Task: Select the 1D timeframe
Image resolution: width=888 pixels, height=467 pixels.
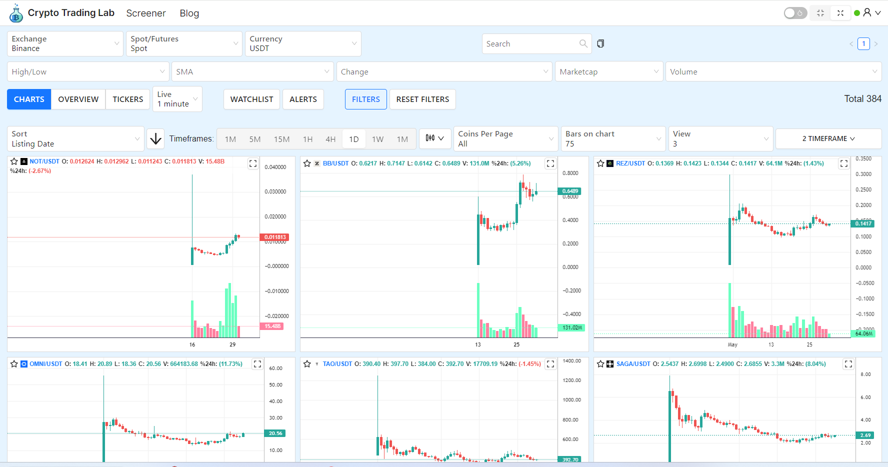Action: pyautogui.click(x=354, y=139)
